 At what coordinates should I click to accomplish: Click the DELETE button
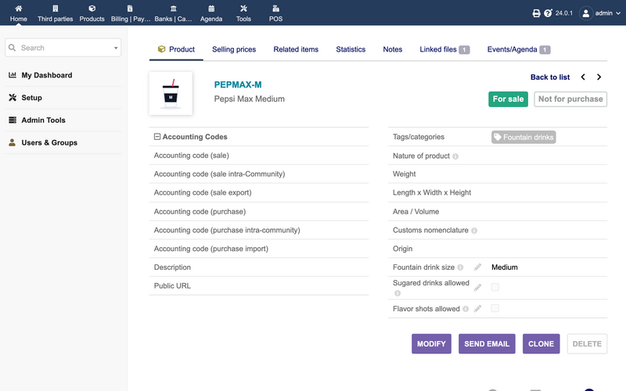587,344
